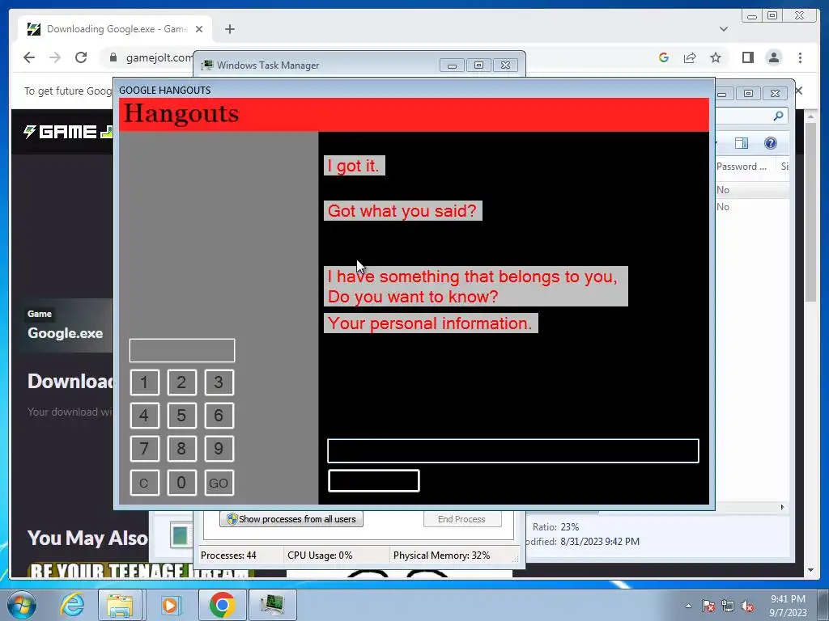Select the Downloading Google.exe tab

[115, 29]
